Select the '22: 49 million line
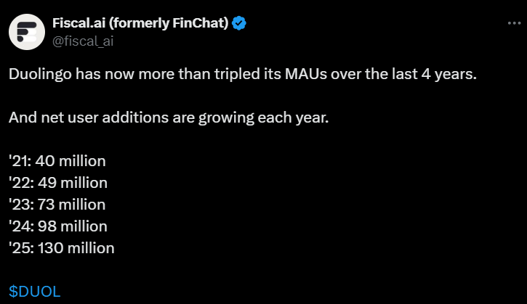Image resolution: width=527 pixels, height=304 pixels. 58,182
